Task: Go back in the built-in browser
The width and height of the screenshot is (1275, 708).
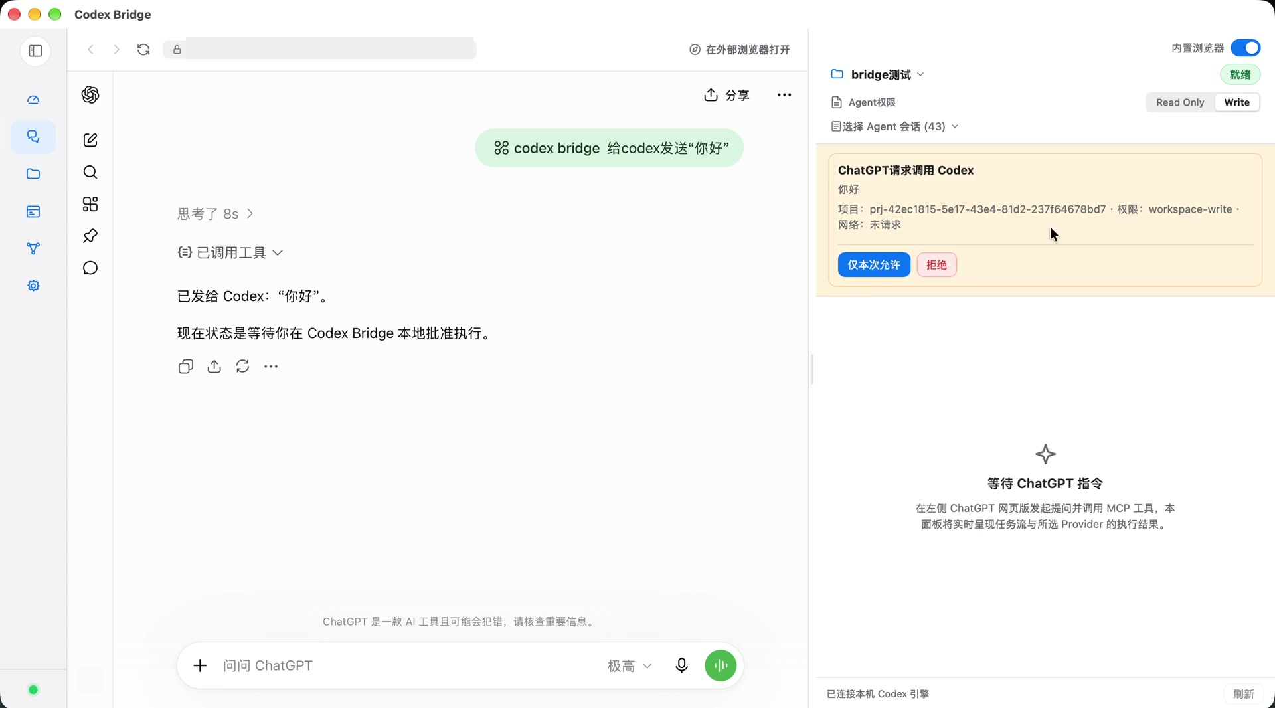Action: pyautogui.click(x=91, y=50)
